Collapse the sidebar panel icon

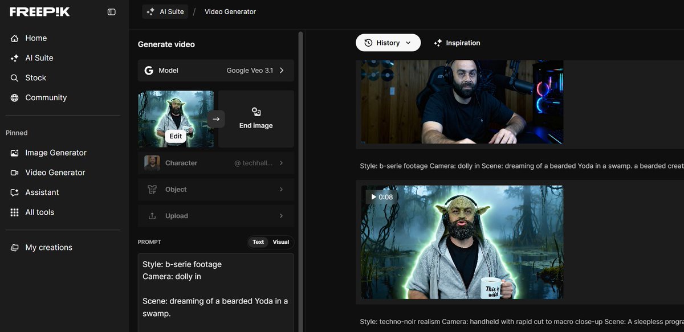(112, 12)
